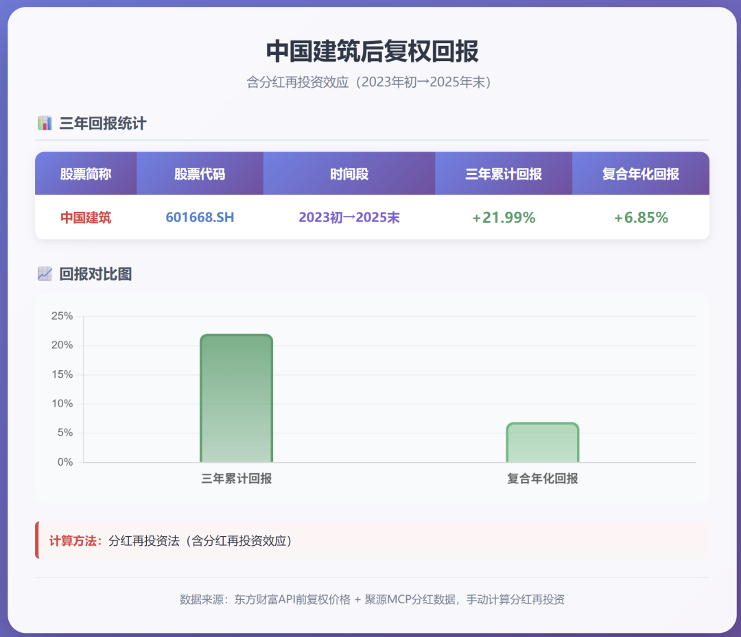Click the 分红再投资法 method description

pos(201,541)
